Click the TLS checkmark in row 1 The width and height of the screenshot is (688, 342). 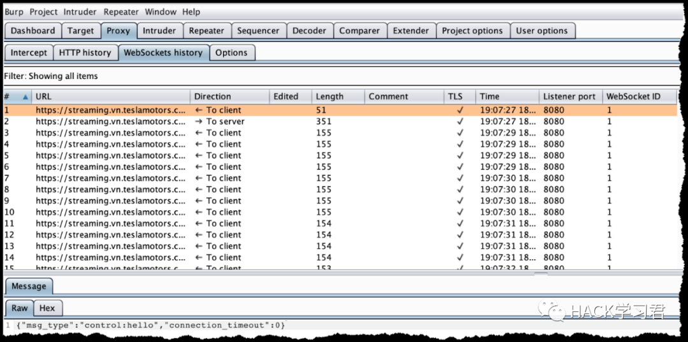tap(460, 110)
